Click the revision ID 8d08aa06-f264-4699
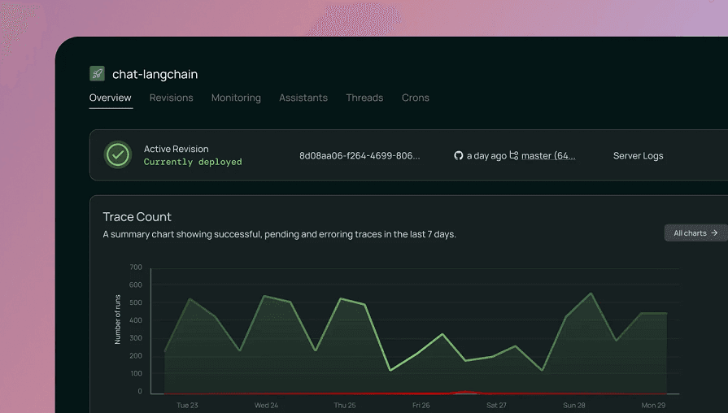 (360, 155)
